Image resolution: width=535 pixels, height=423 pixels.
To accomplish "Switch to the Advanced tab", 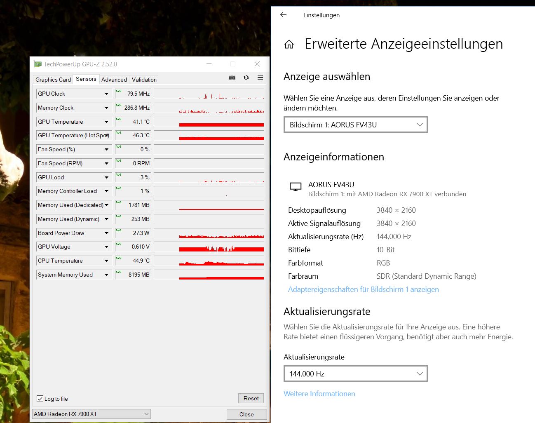I will tap(114, 80).
